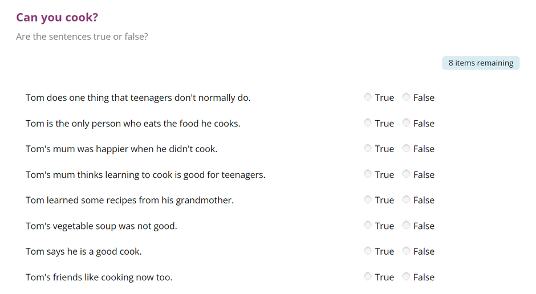Select True for 'friends like cooking now too'

367,276
